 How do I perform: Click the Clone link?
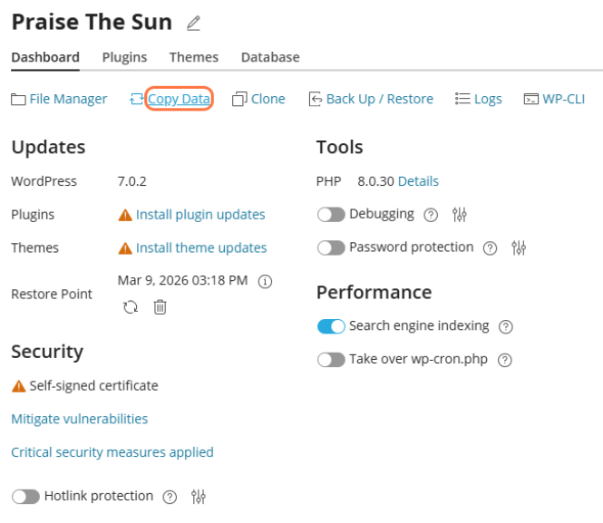268,99
